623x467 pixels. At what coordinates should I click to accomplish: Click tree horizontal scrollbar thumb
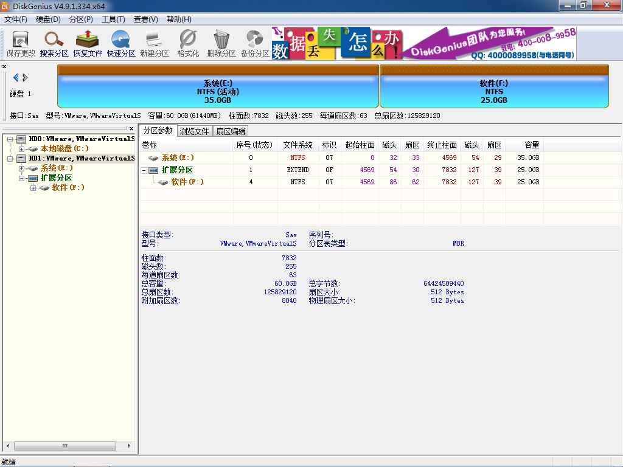coord(64,446)
